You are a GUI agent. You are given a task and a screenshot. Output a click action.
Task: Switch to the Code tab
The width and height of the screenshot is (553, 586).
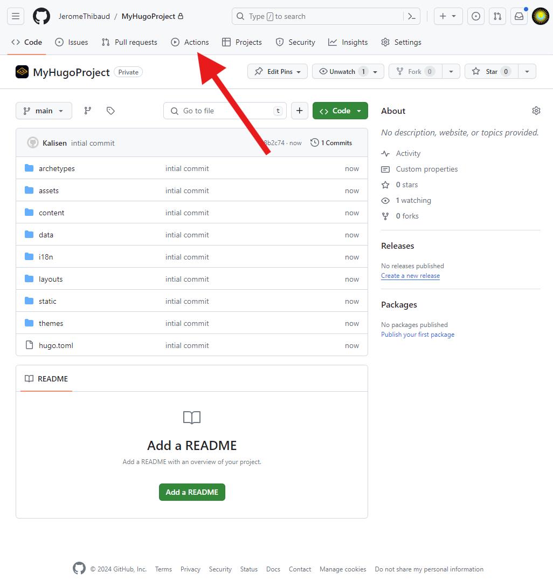[x=26, y=42]
